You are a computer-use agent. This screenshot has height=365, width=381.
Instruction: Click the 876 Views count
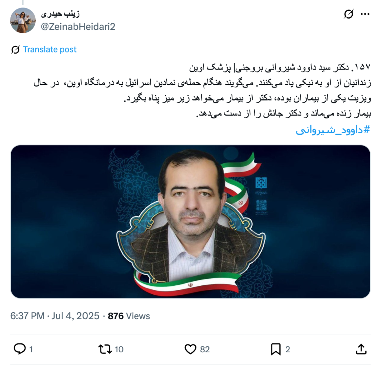pos(129,316)
